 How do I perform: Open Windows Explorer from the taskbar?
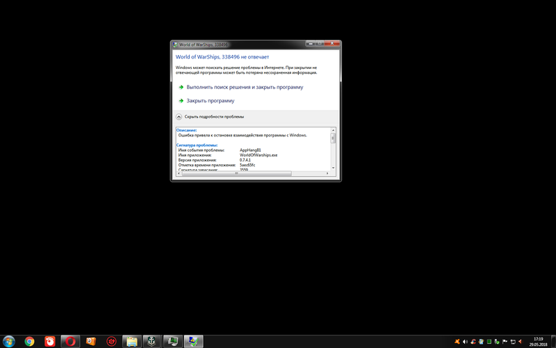click(132, 342)
